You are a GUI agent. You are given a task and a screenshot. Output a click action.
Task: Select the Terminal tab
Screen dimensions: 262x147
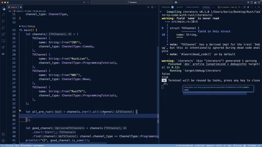206,7
